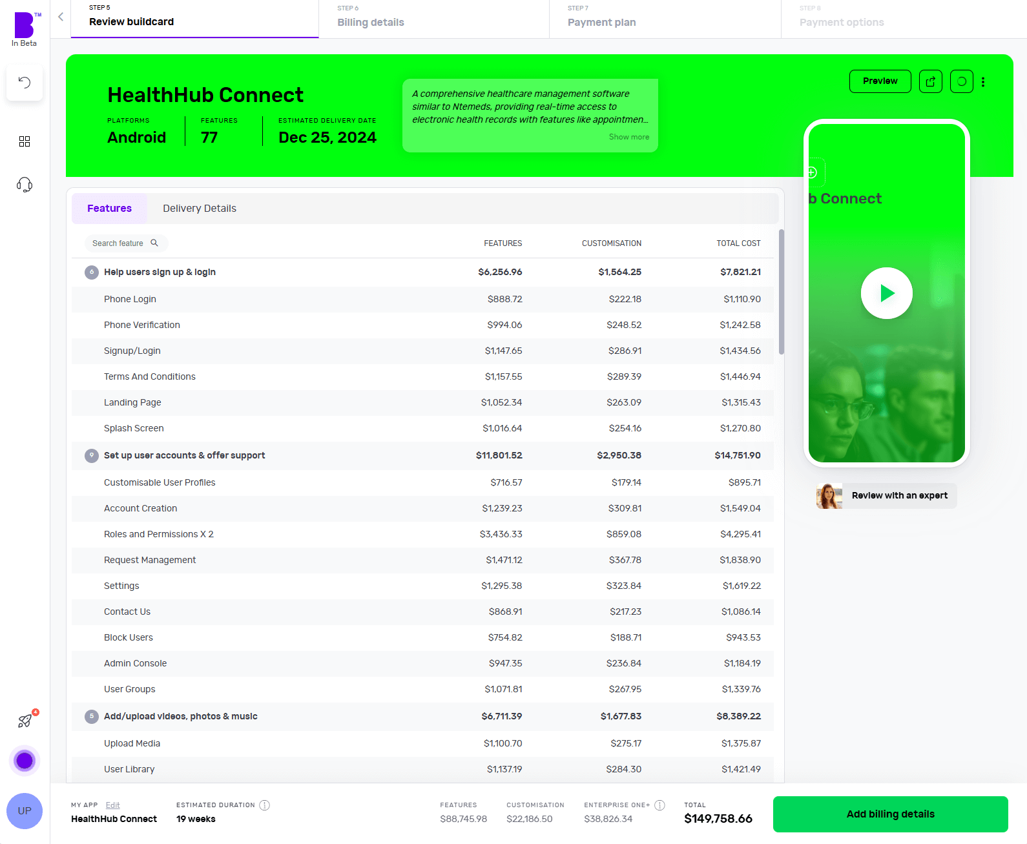Collapse Set up user accounts & offer support group
The height and width of the screenshot is (844, 1027).
(92, 456)
